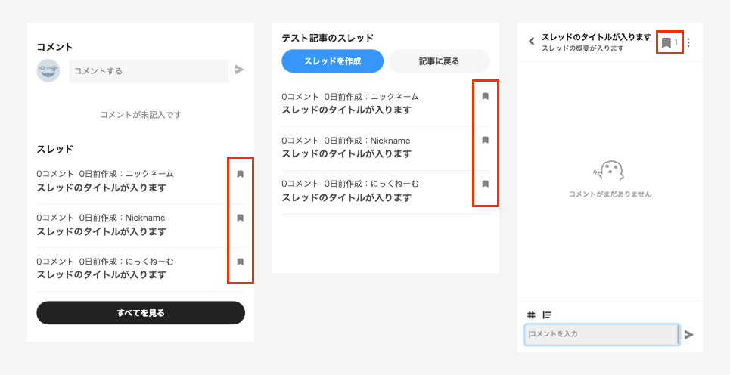Viewport: 730px width, 375px height.
Task: Click the 記事に戻る button
Action: pos(439,61)
